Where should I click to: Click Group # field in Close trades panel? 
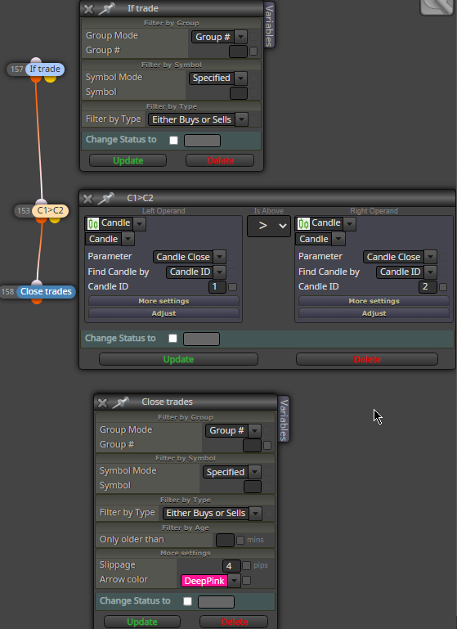[x=252, y=445]
